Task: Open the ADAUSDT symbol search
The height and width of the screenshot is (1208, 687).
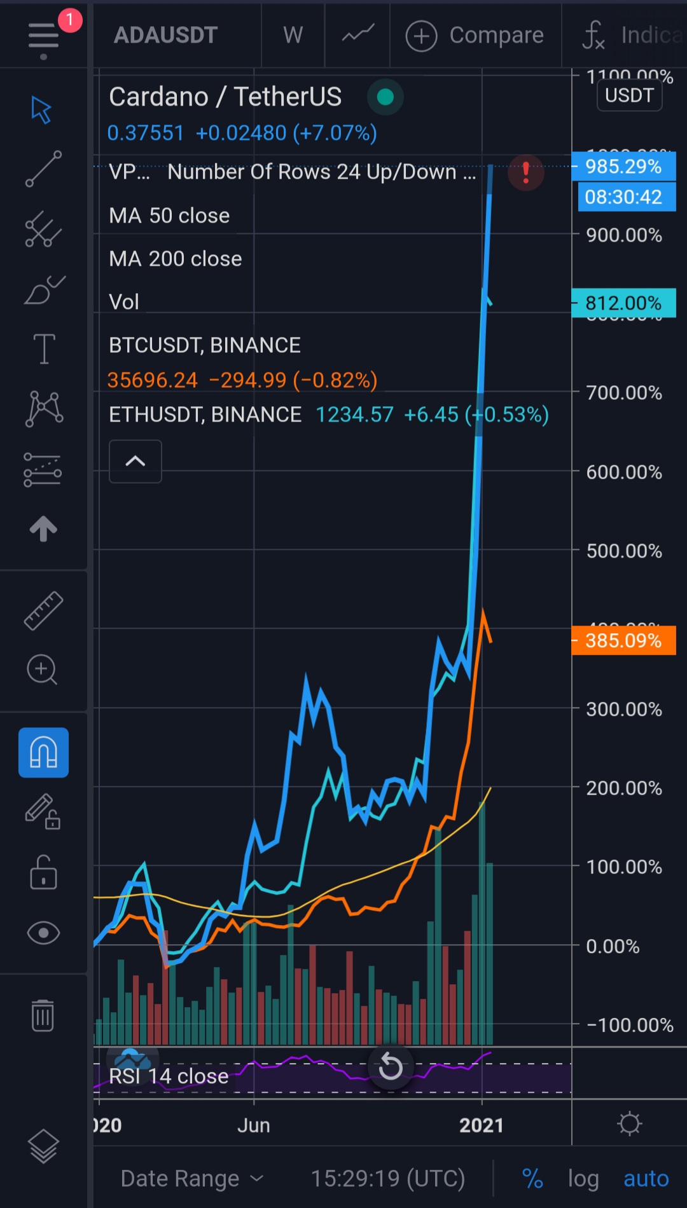Action: (x=166, y=36)
